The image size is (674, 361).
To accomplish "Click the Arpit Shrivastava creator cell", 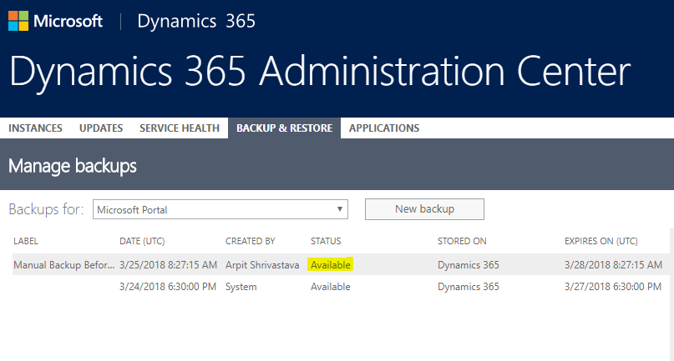I will (262, 265).
